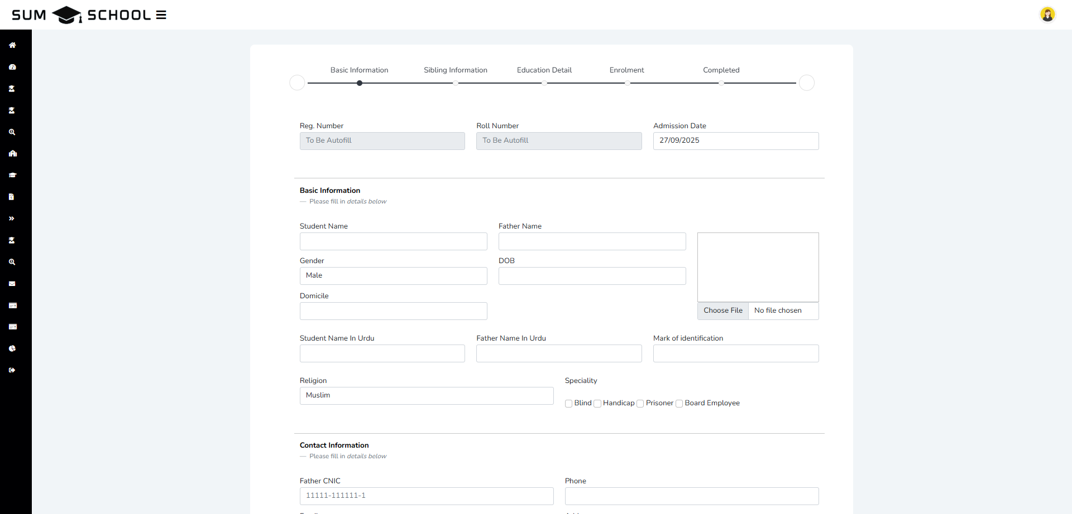Click the Choose File button
Image resolution: width=1072 pixels, height=514 pixels.
point(723,311)
